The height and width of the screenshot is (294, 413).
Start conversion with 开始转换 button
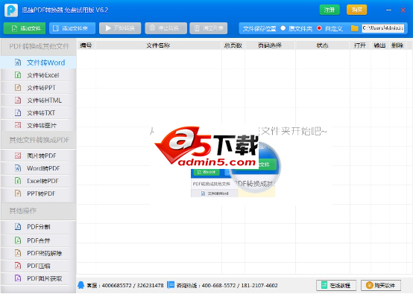coord(120,28)
